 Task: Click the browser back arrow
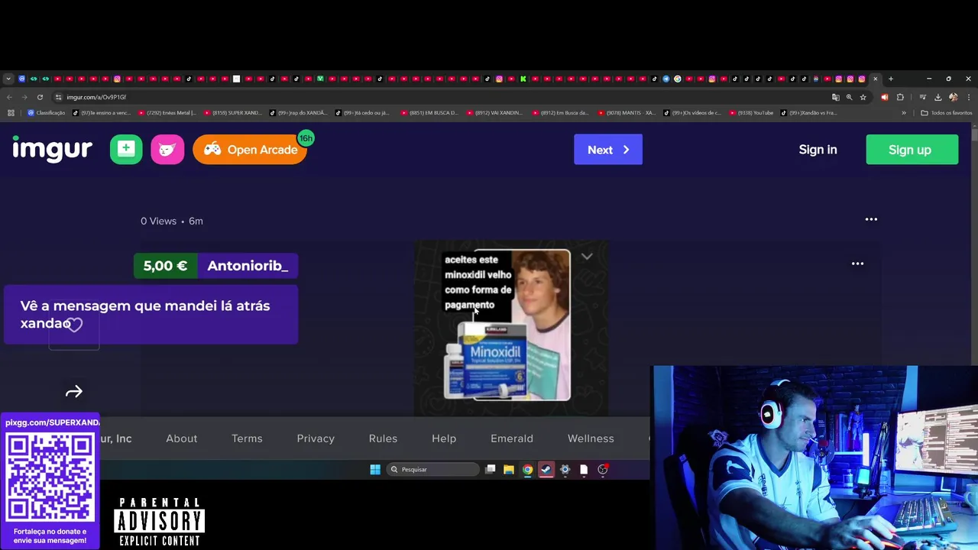pyautogui.click(x=9, y=97)
